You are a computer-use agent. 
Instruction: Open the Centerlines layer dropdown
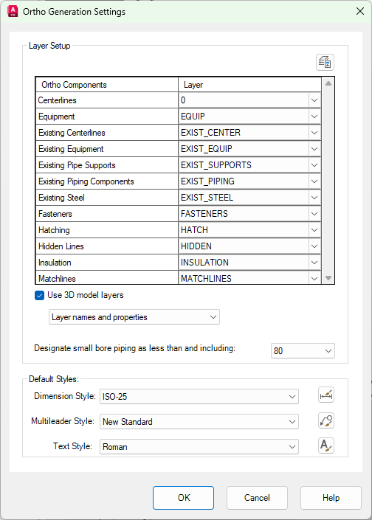pyautogui.click(x=314, y=100)
